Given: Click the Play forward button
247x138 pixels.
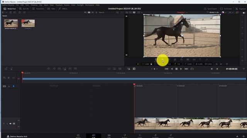Looking at the screenshot, I should (181, 69).
